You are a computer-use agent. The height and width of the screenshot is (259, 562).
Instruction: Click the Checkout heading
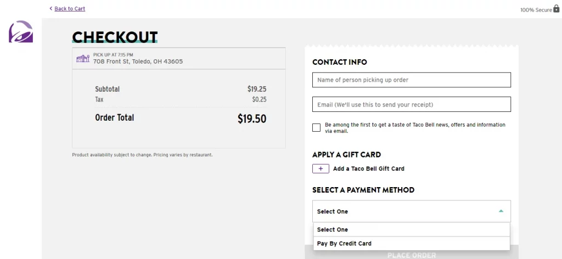115,37
